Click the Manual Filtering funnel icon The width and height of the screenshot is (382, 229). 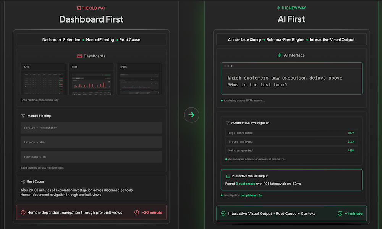point(23,116)
